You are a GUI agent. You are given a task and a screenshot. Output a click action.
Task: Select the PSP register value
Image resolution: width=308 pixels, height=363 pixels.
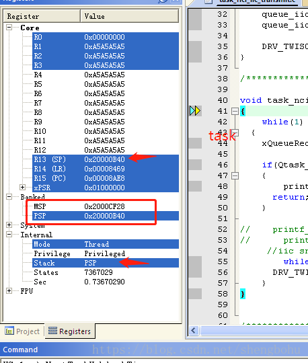[104, 216]
